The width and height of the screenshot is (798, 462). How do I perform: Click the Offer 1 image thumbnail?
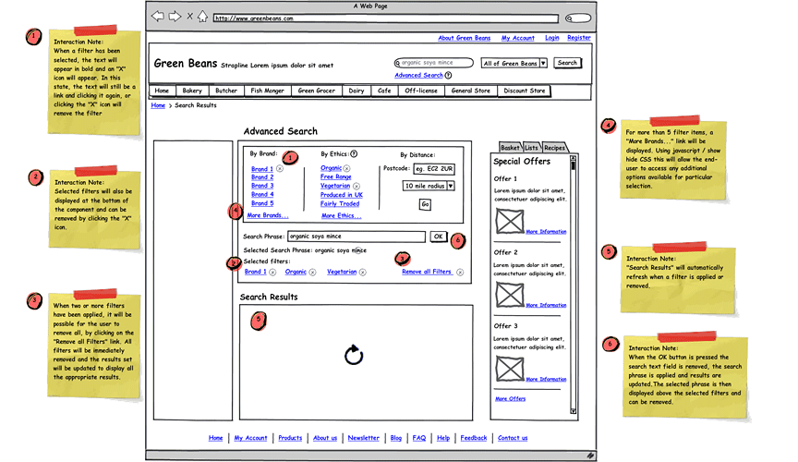[x=509, y=221]
